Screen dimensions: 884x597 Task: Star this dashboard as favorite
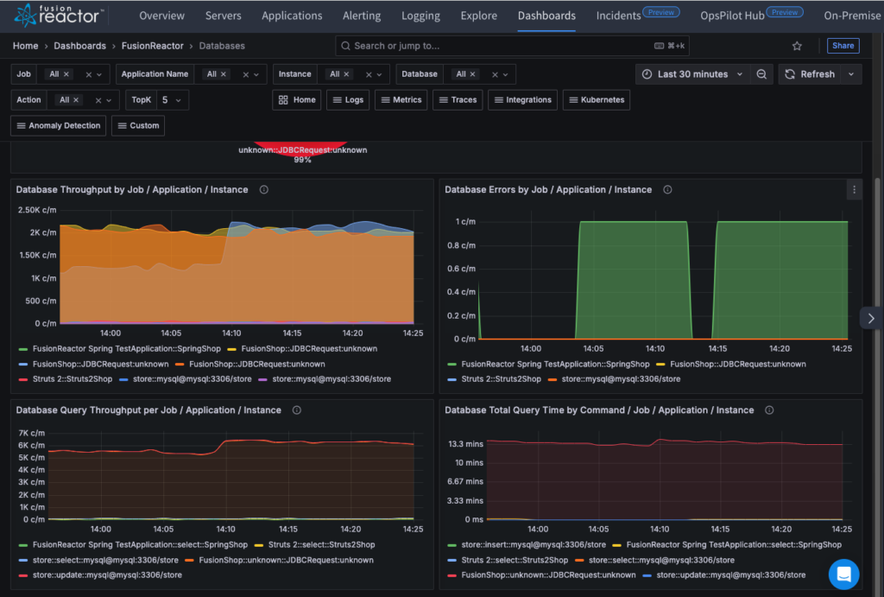(x=797, y=47)
